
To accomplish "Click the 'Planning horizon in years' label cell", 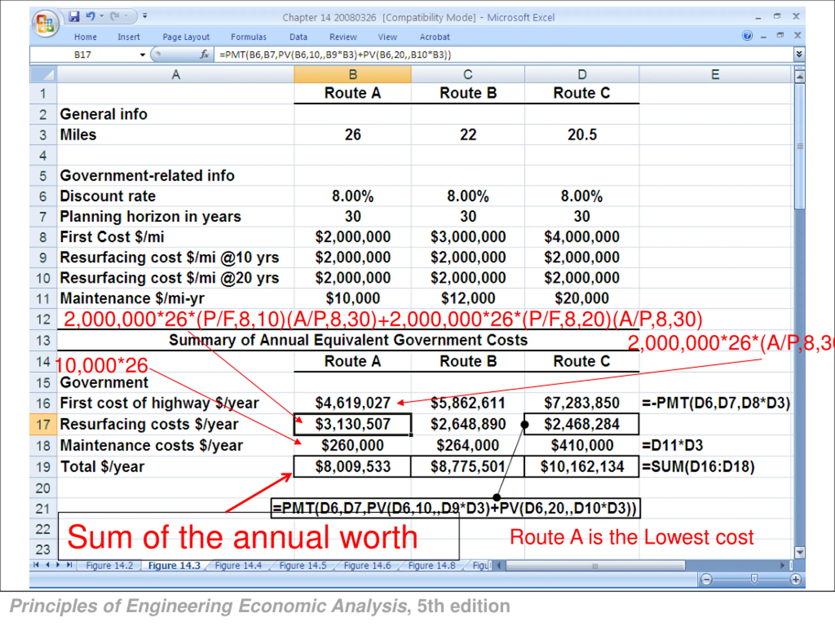I will pyautogui.click(x=175, y=216).
